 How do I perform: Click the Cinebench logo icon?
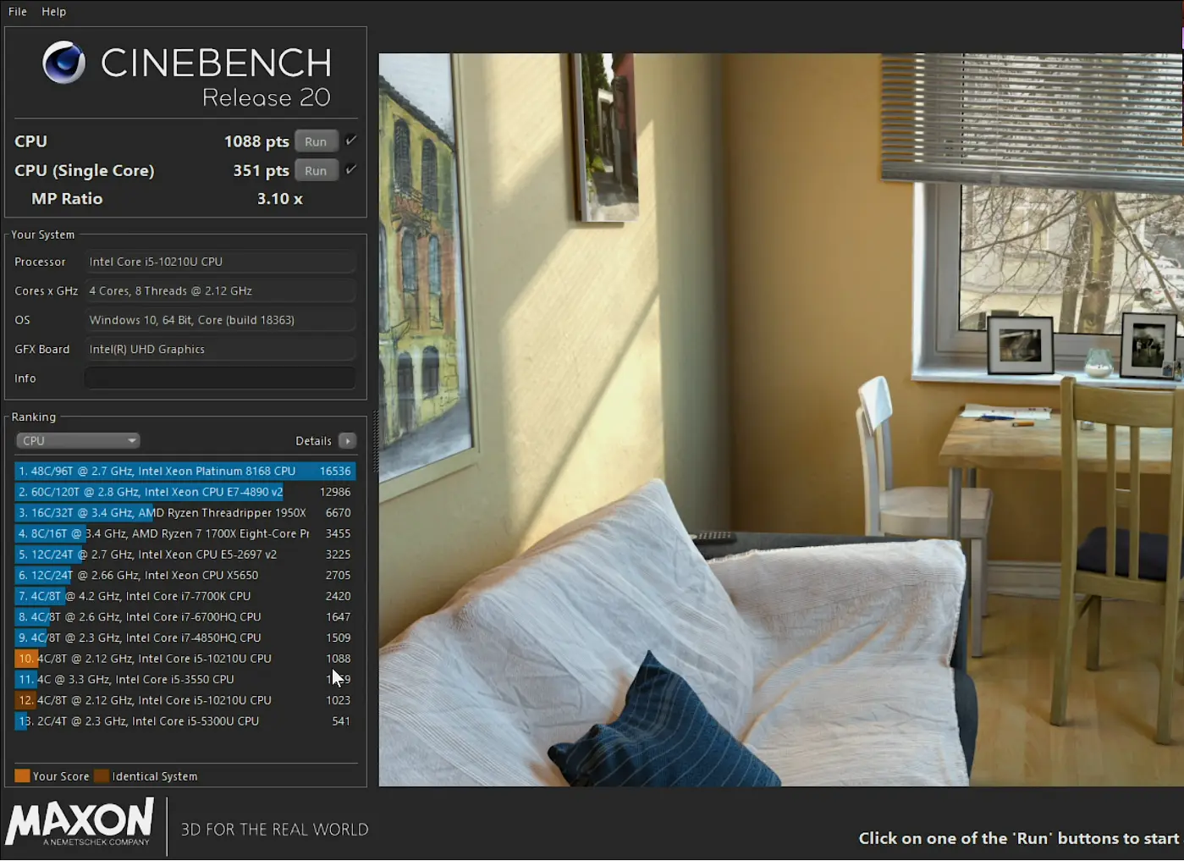coord(64,62)
